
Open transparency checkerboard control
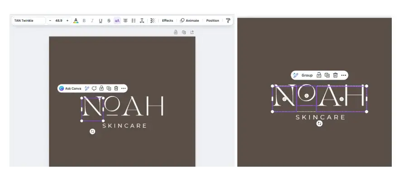(x=153, y=21)
